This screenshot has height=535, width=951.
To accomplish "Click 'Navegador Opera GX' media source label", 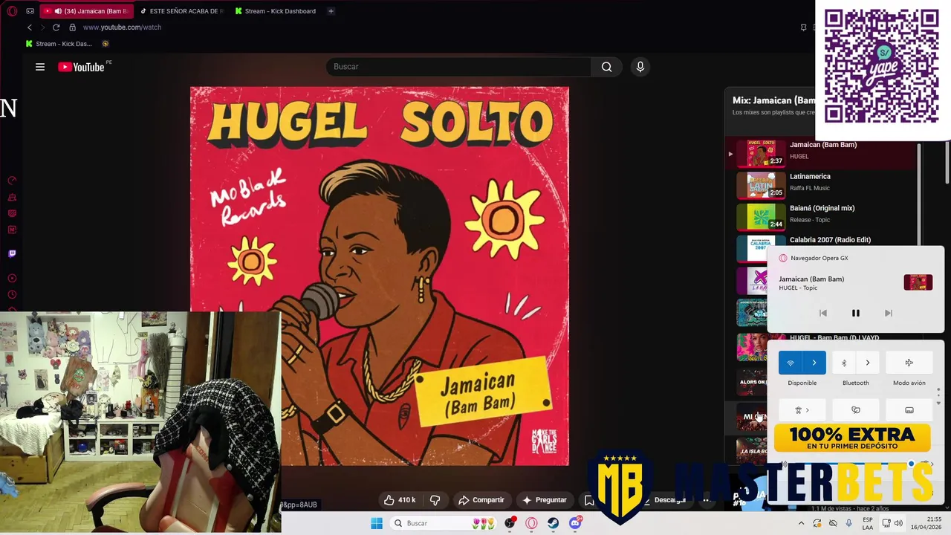I will tap(819, 258).
